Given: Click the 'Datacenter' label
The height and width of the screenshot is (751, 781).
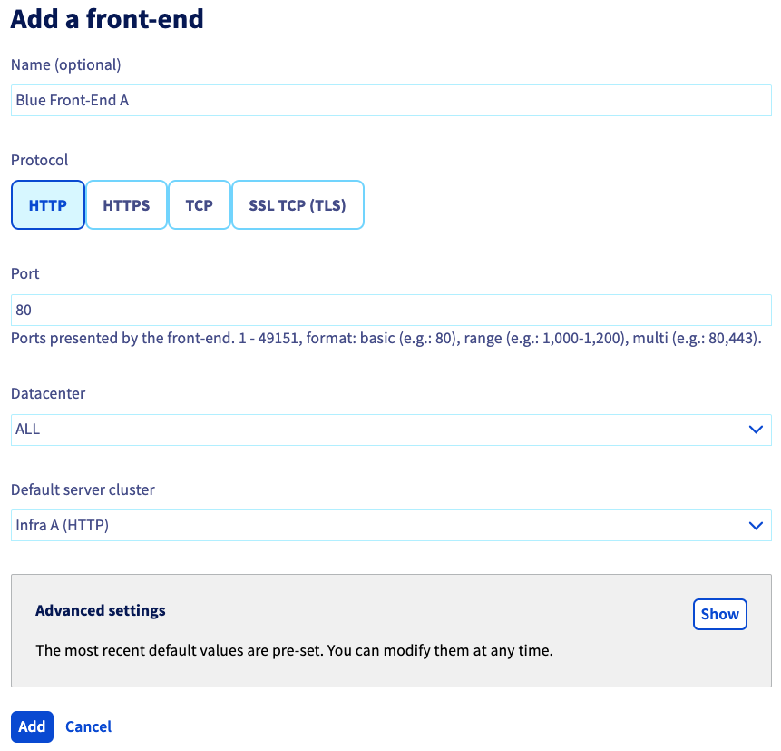Looking at the screenshot, I should point(48,393).
